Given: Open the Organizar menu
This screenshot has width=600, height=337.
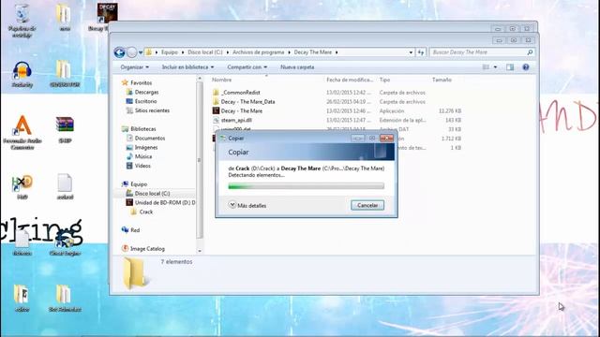Looking at the screenshot, I should [x=134, y=67].
